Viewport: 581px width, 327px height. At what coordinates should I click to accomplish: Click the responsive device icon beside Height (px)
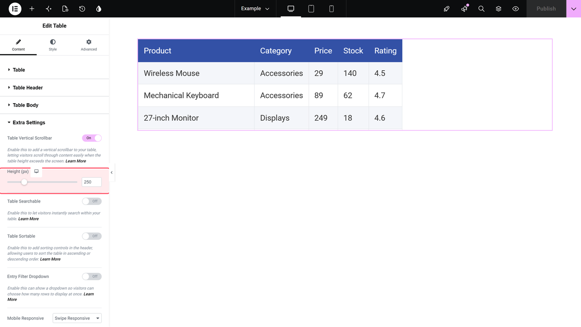(36, 171)
